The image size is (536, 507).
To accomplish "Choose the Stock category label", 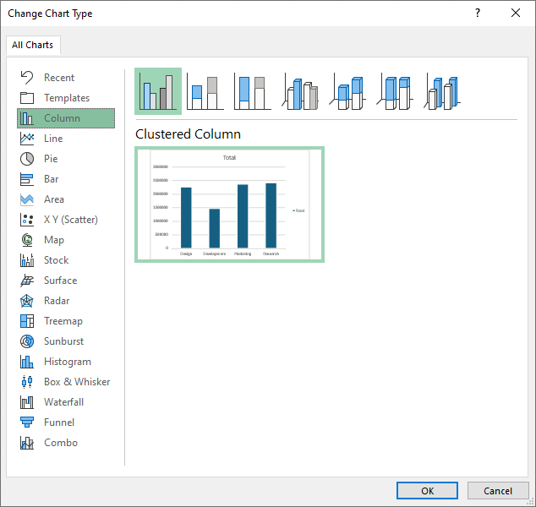I will click(57, 260).
